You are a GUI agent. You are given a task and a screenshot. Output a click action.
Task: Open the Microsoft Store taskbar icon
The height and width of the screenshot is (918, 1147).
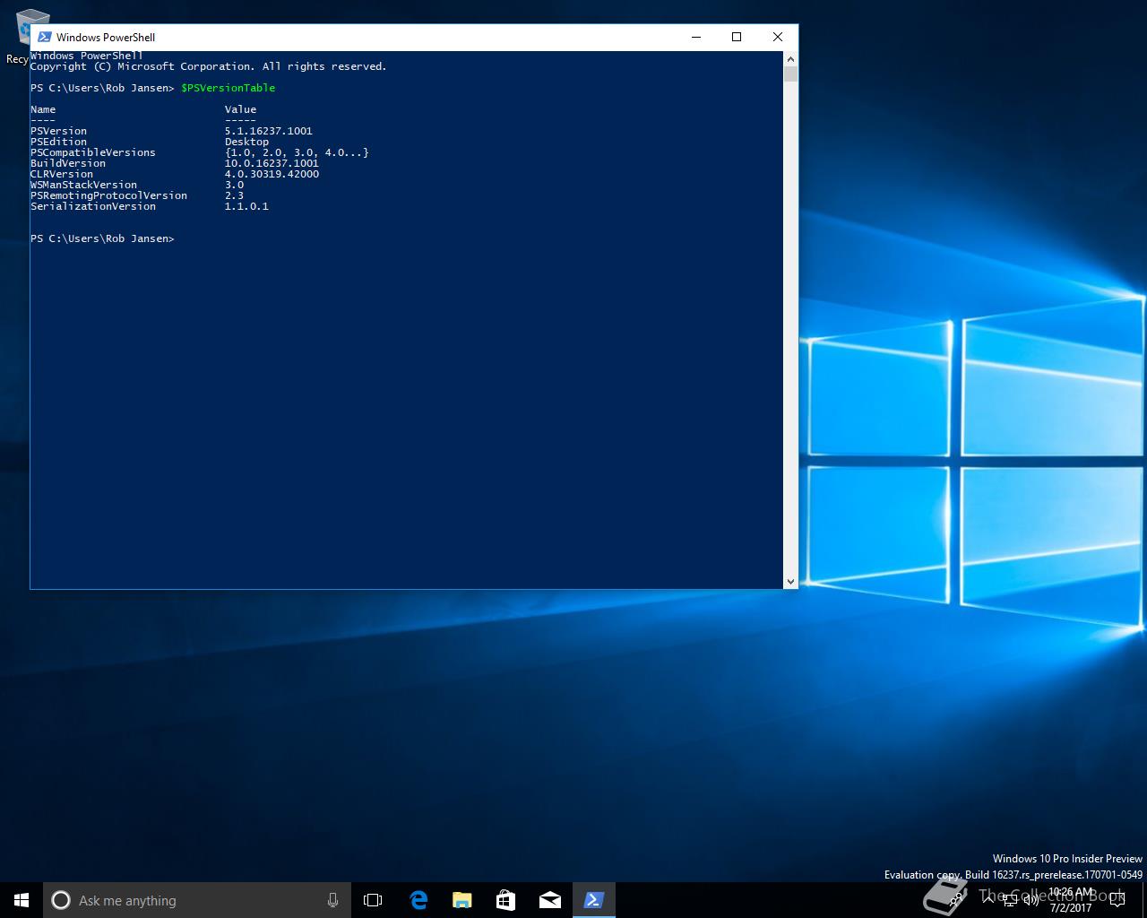505,900
